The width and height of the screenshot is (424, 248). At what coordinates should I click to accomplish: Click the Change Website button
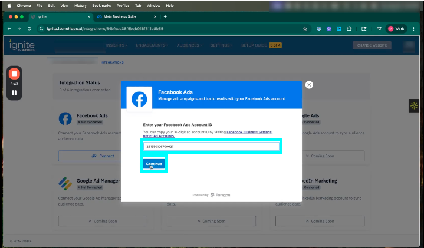click(x=372, y=45)
